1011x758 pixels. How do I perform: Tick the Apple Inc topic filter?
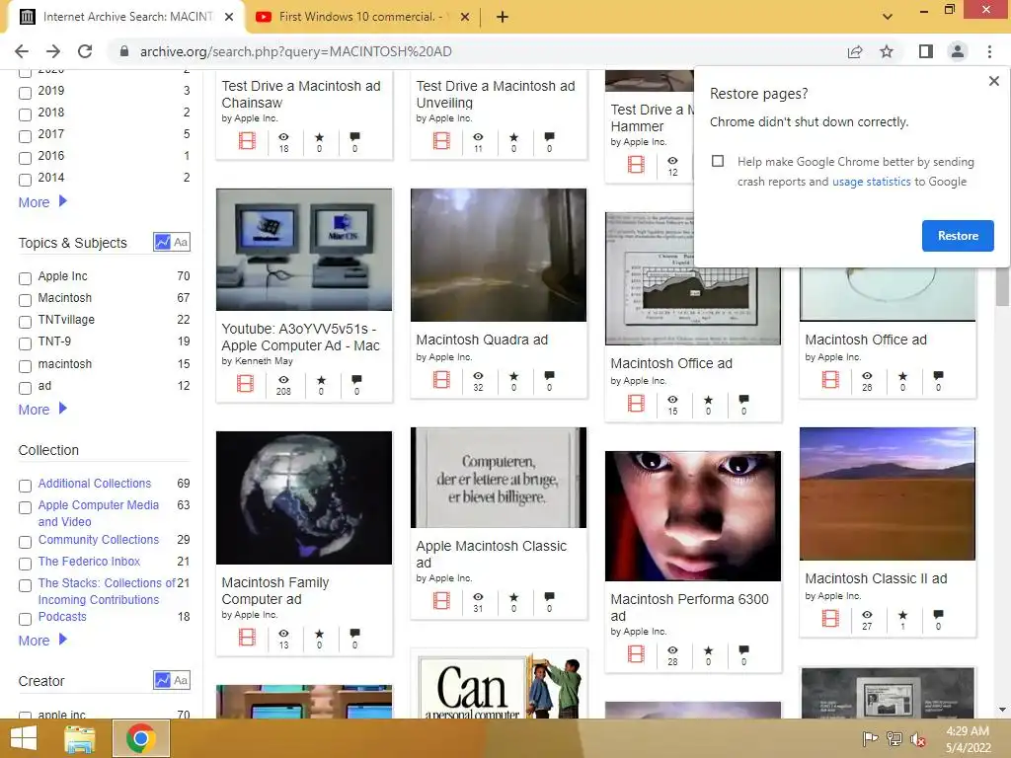[25, 278]
